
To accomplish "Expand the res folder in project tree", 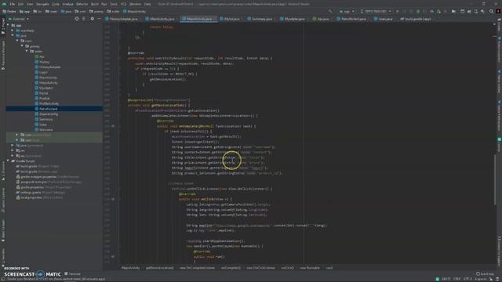I will [13, 150].
